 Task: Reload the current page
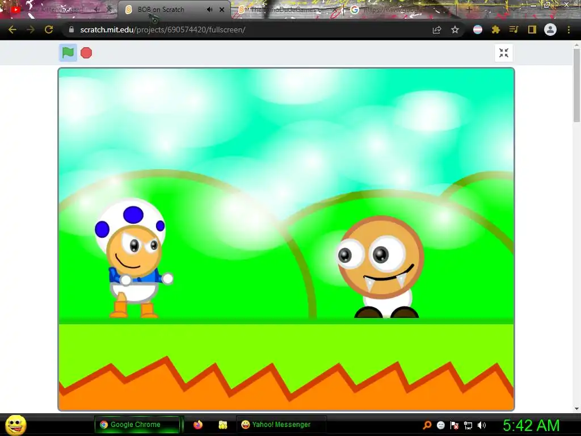pos(49,30)
